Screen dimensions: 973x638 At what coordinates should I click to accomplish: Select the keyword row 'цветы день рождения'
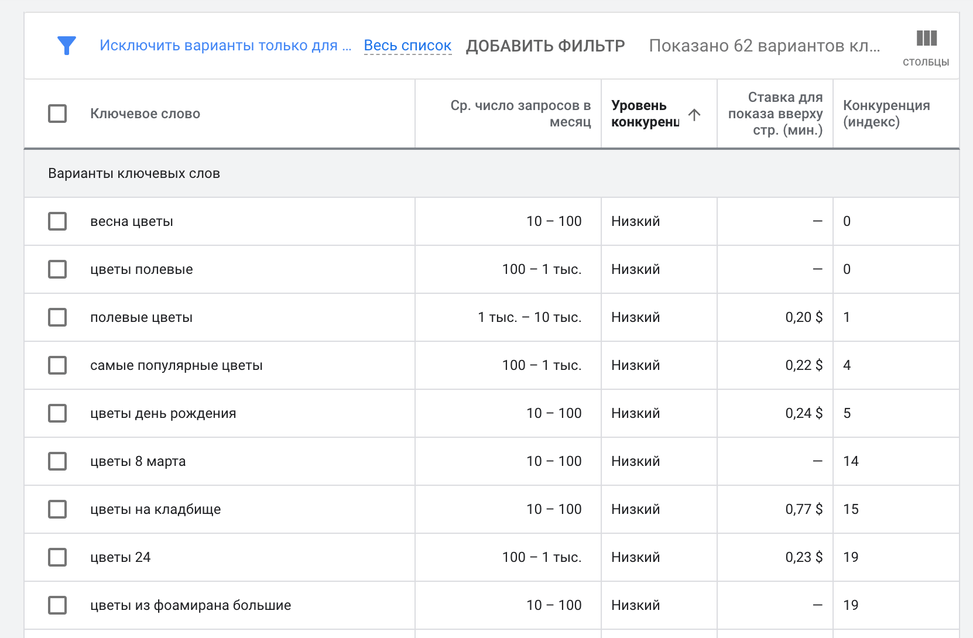(57, 413)
